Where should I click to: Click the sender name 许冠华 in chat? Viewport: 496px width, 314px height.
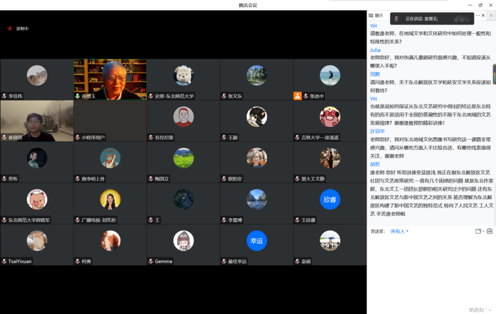(378, 131)
